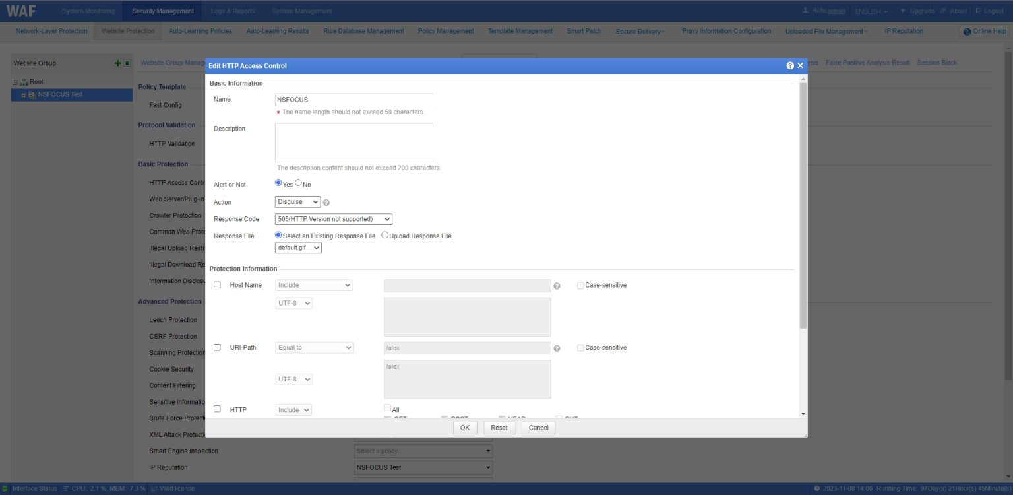Viewport: 1013px width, 495px height.
Task: Select Yes for Alert or Not
Action: point(278,182)
